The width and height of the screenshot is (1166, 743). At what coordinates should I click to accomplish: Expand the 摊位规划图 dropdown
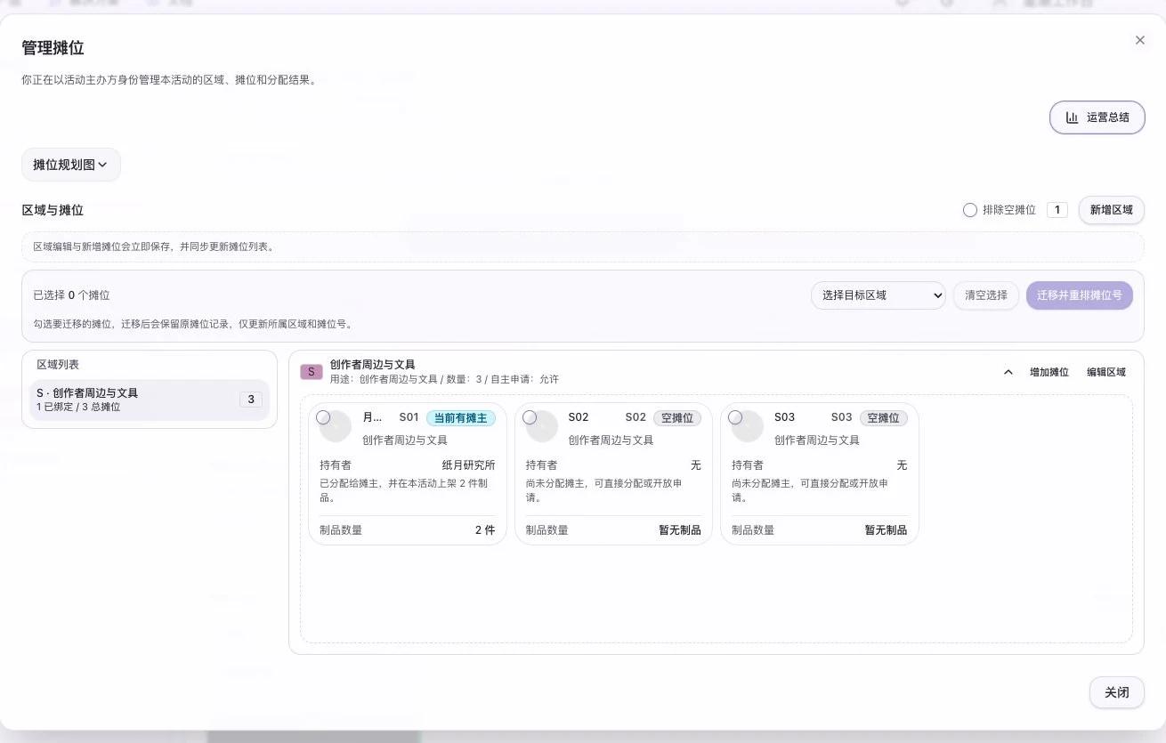[71, 165]
